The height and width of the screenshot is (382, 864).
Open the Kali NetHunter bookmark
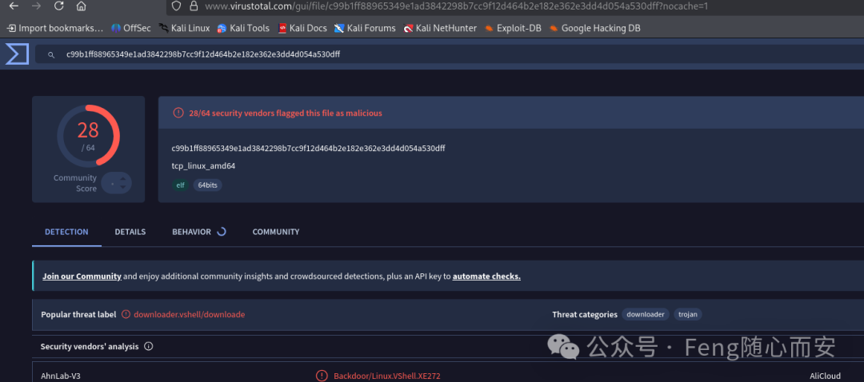click(440, 28)
